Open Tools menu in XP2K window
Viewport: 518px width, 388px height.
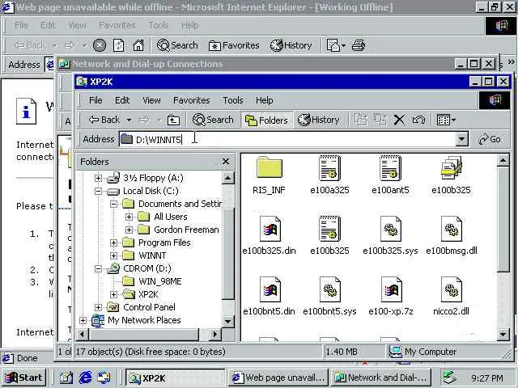233,100
